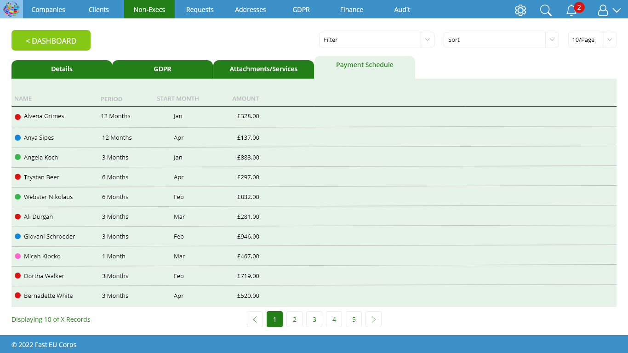Image resolution: width=628 pixels, height=353 pixels.
Task: Select the Payment Schedule tab
Action: (x=365, y=67)
